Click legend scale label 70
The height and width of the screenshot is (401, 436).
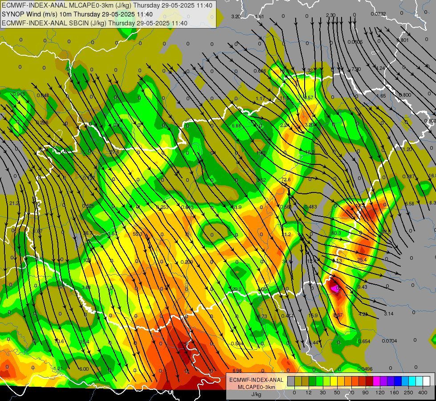tap(351, 393)
